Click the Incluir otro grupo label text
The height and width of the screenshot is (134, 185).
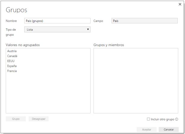(163, 119)
